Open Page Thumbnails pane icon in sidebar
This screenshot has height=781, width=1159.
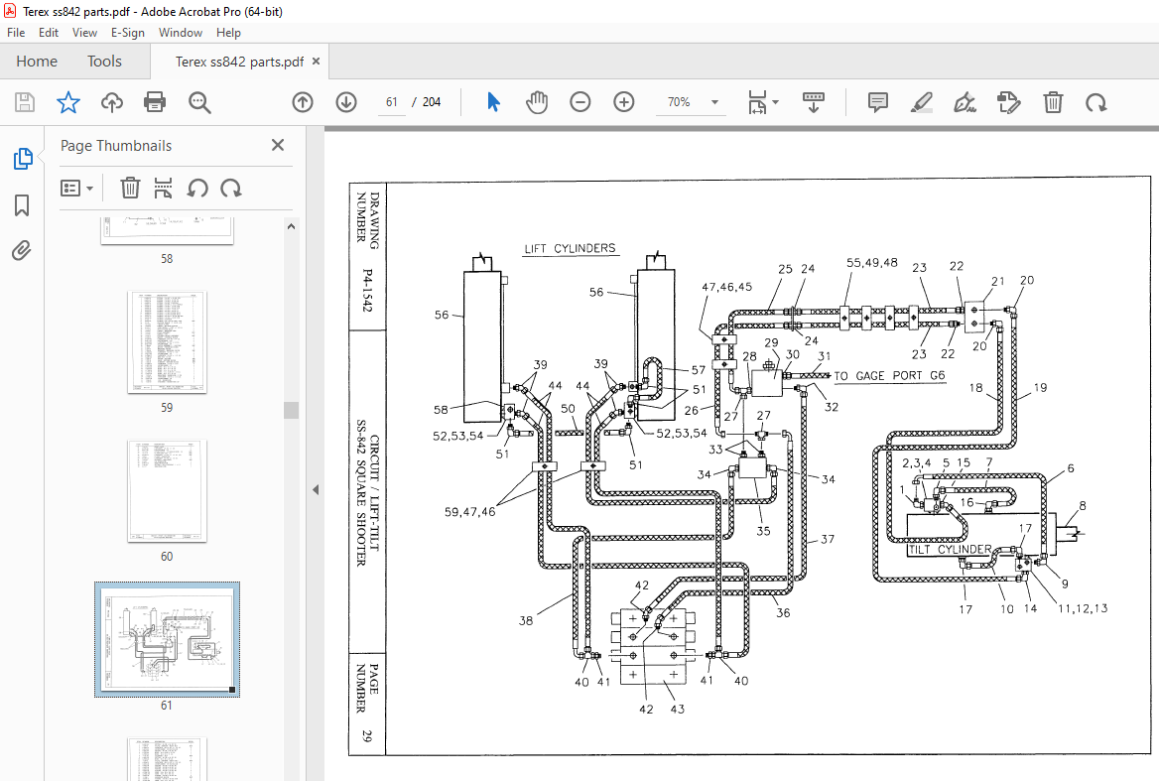23,158
